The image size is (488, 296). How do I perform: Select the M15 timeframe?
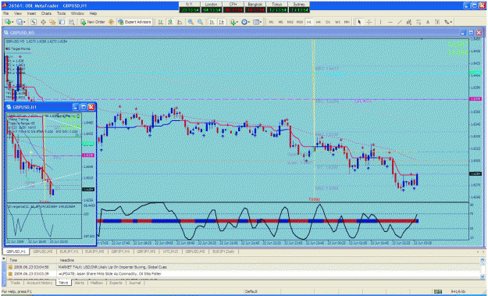click(290, 22)
